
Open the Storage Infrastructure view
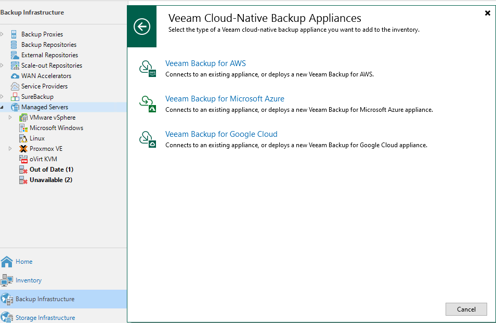pos(45,317)
